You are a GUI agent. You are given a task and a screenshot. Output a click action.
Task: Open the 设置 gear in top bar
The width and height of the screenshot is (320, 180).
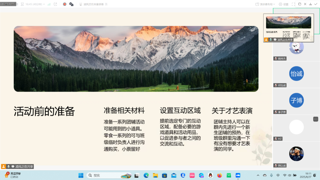tap(283, 4)
